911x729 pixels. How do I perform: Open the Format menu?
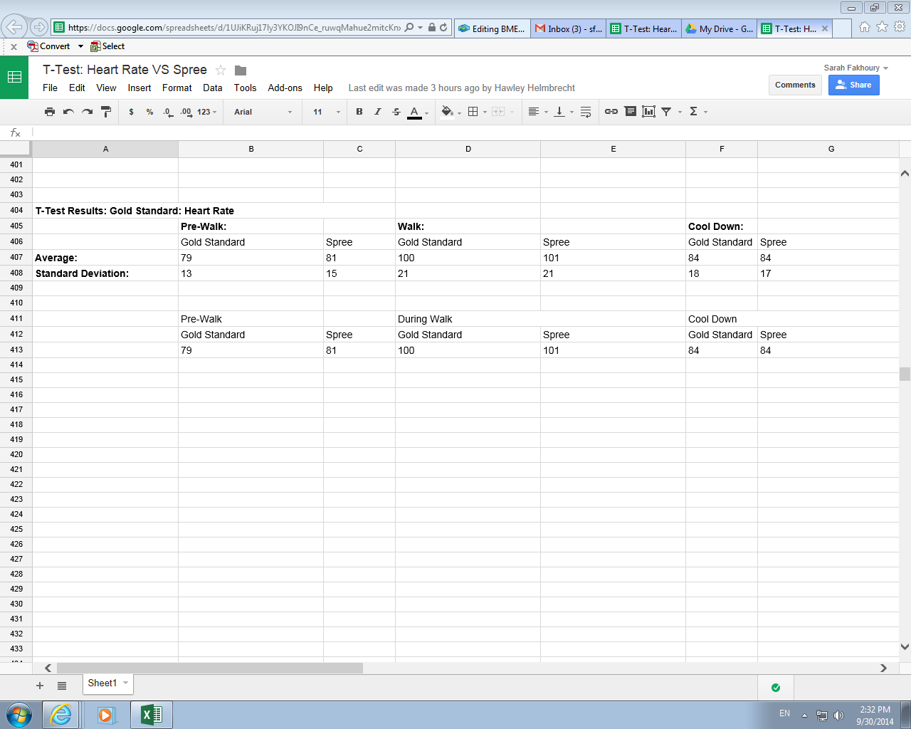[177, 88]
